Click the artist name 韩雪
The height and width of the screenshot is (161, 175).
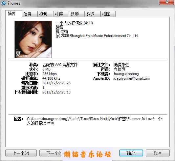pos(59,27)
